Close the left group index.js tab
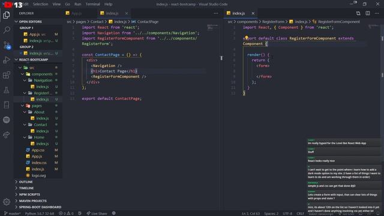Image resolution: width=384 pixels, height=216 pixels. 127,13
